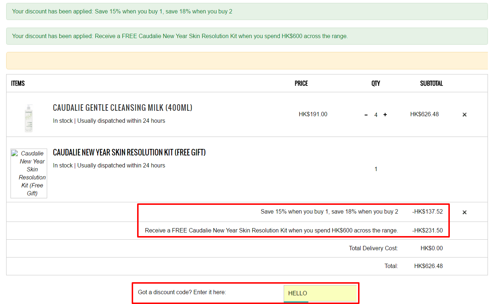Image resolution: width=493 pixels, height=304 pixels.
Task: Remove Caudalie Gentle Cleansing Milk from basket
Action: [464, 115]
